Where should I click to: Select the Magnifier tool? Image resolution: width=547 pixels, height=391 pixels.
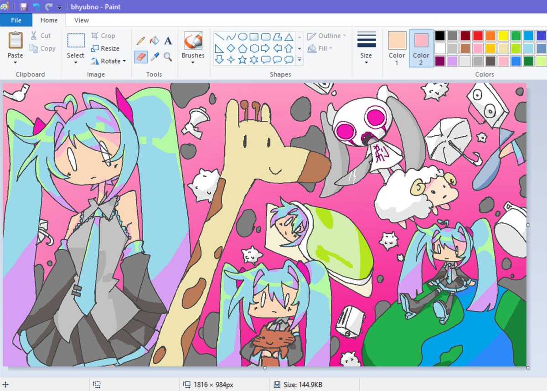168,57
